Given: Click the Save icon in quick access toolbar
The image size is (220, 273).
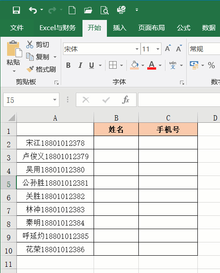Looking at the screenshot, I should pos(16,10).
